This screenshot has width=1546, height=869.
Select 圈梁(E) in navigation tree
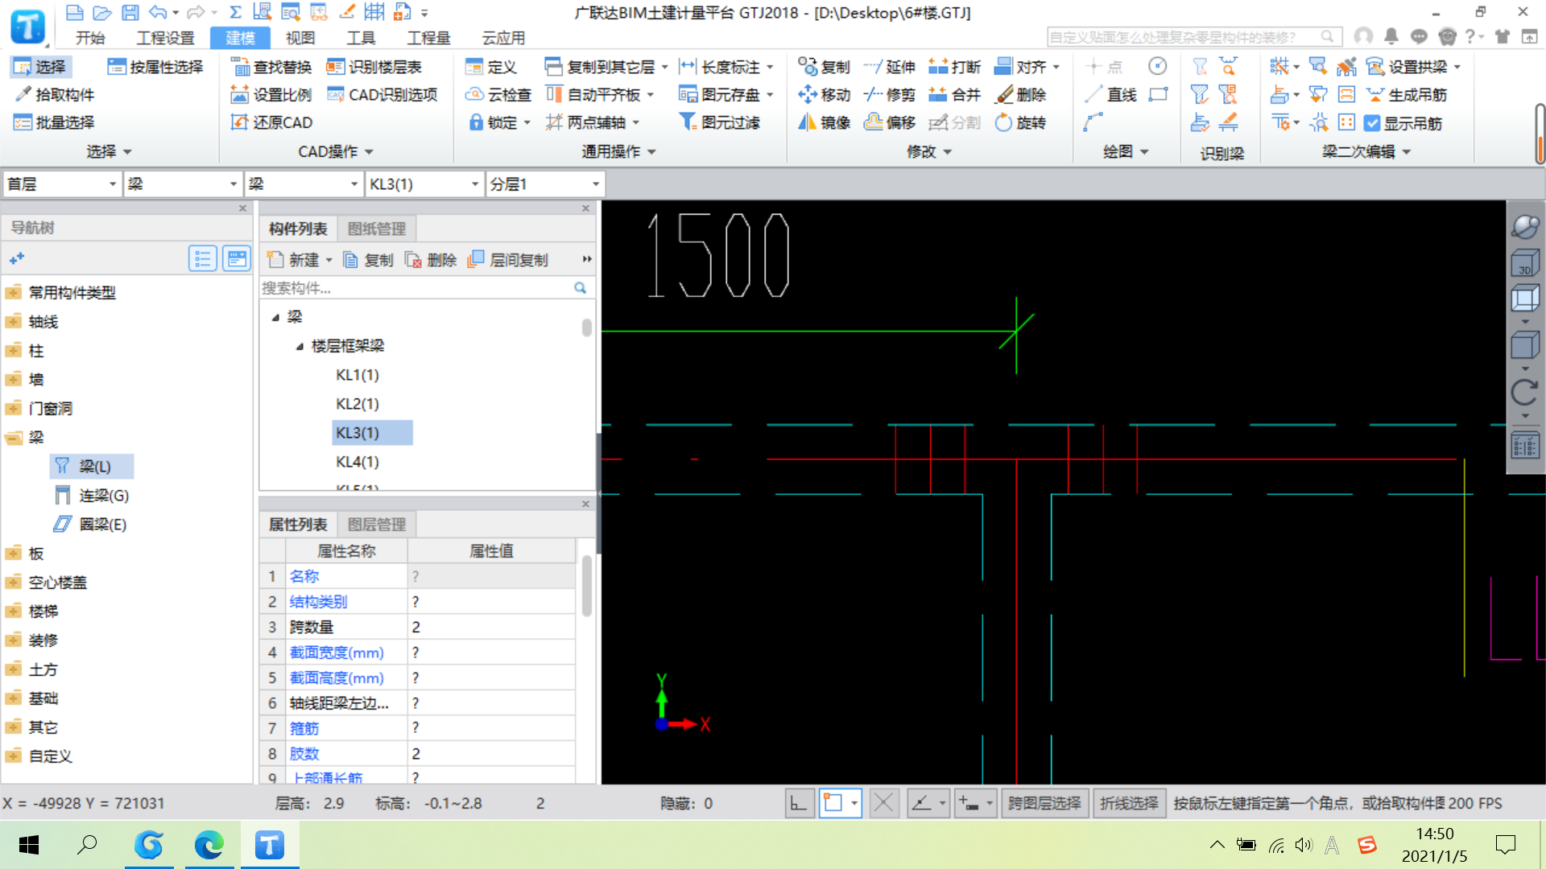90,525
